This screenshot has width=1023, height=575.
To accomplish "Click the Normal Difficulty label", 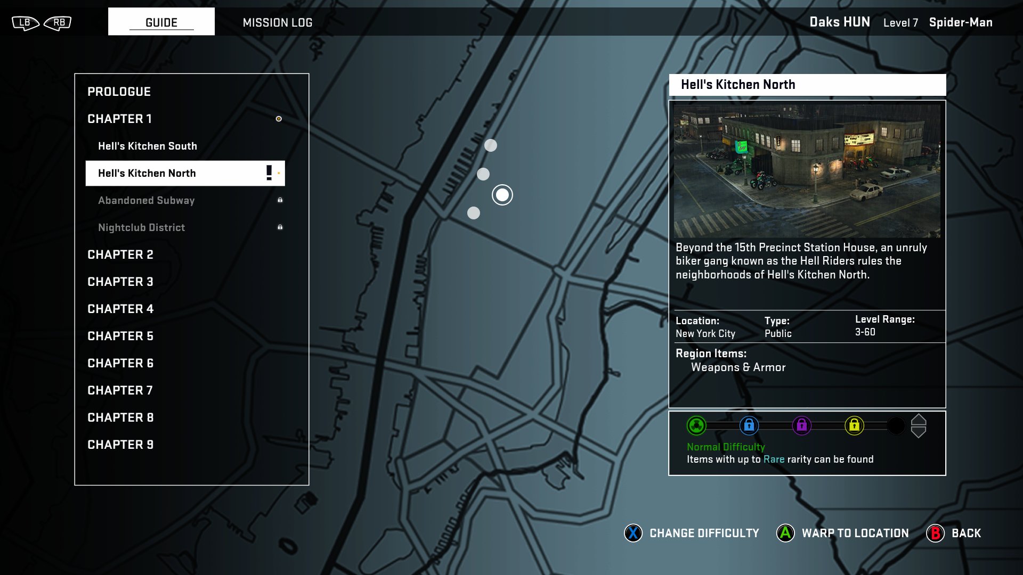I will pyautogui.click(x=726, y=447).
